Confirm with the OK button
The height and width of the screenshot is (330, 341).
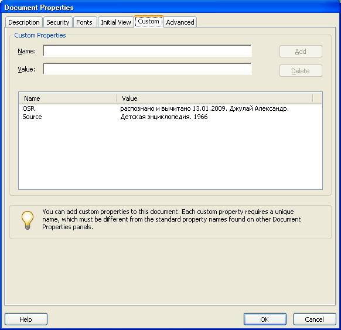[x=265, y=319]
